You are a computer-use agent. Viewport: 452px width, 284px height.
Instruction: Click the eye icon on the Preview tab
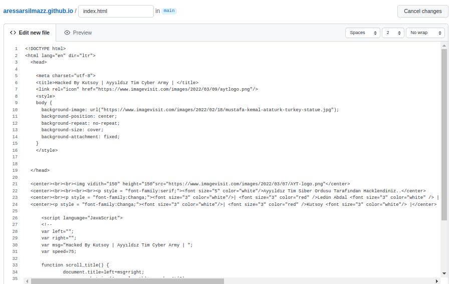point(67,33)
